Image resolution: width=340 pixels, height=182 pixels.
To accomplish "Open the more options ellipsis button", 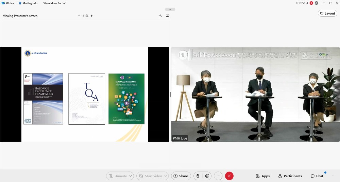I will [218, 176].
